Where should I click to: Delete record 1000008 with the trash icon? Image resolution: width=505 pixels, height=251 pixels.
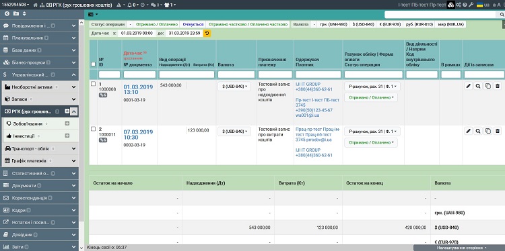(498, 86)
